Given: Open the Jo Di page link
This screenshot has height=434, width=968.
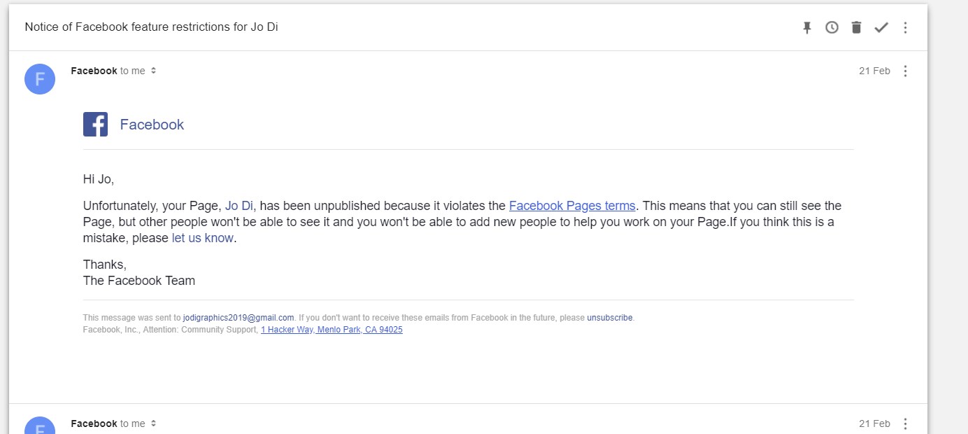Looking at the screenshot, I should pyautogui.click(x=239, y=206).
